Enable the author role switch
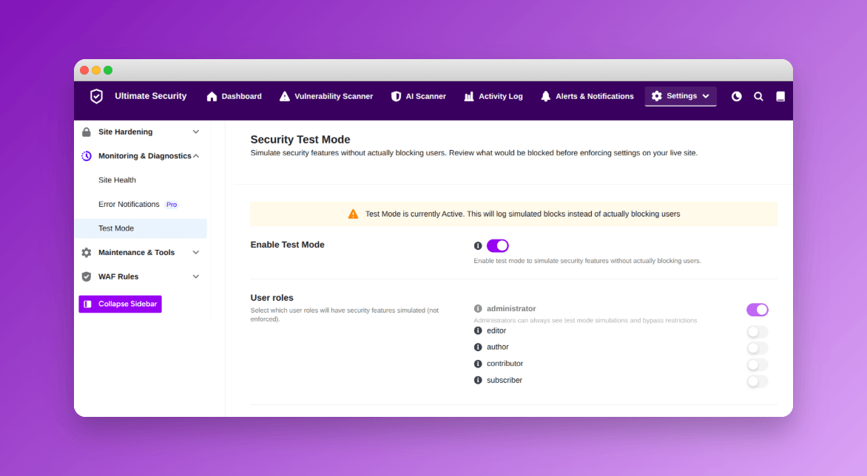 coord(757,348)
